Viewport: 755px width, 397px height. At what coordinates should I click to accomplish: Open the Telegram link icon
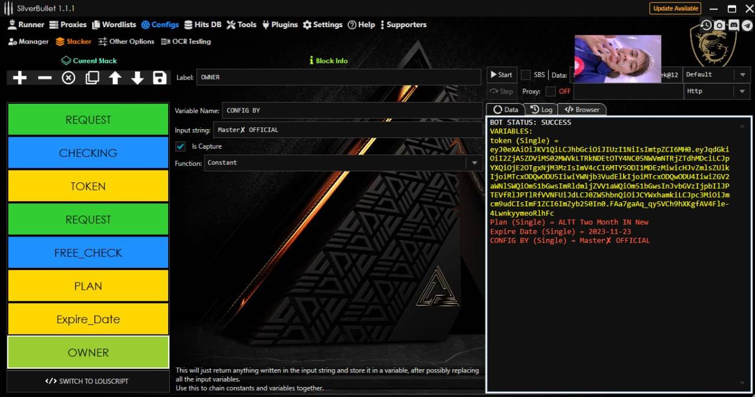[x=747, y=25]
